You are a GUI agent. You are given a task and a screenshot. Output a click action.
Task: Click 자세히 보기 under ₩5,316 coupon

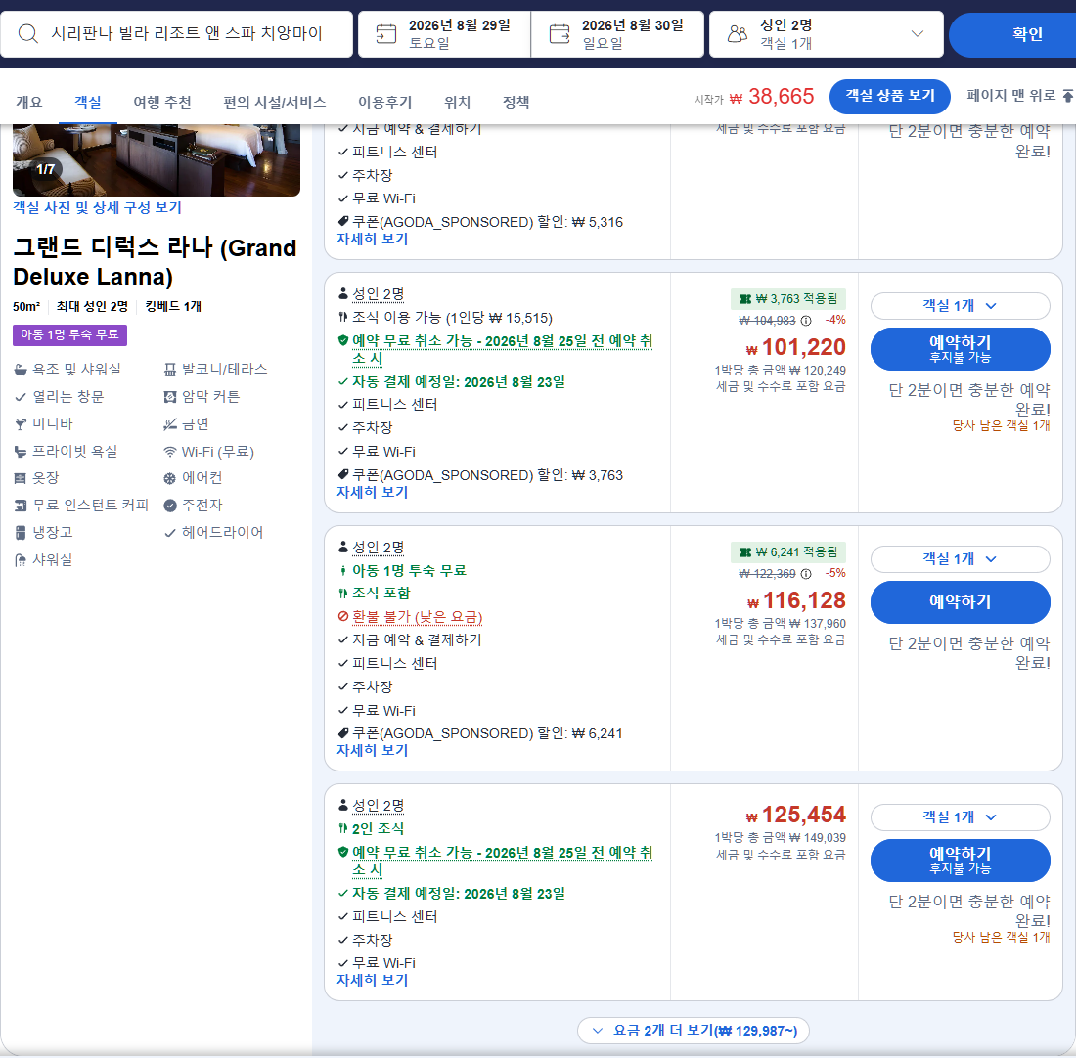(373, 239)
